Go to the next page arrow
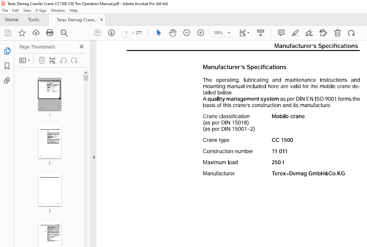 (x=112, y=33)
